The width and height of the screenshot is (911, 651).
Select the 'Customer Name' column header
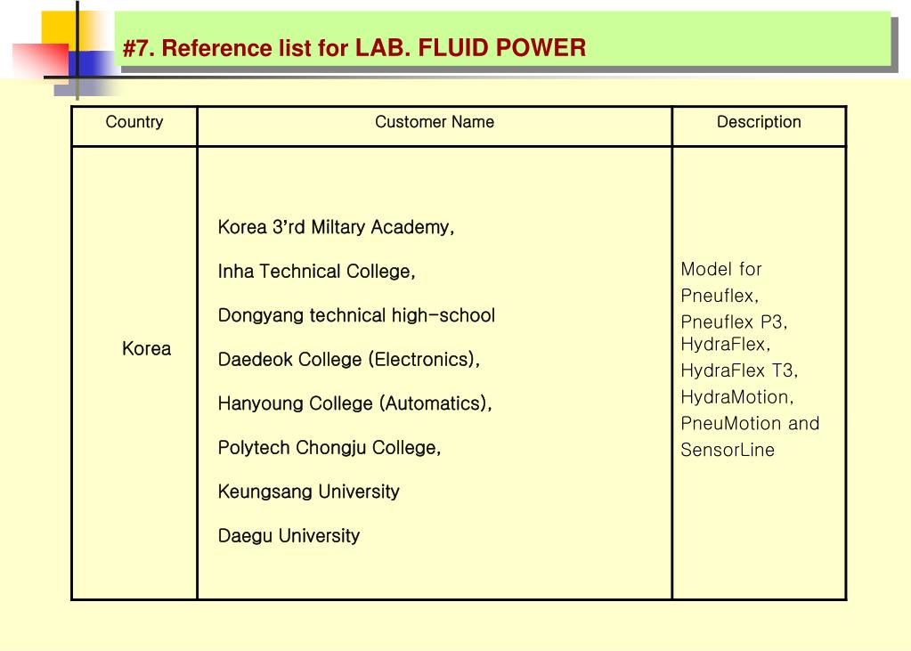tap(435, 122)
